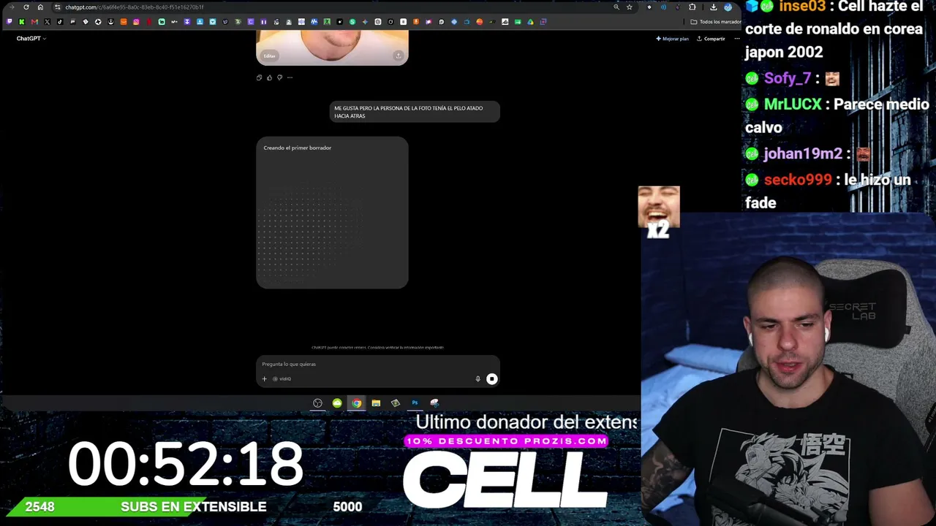Open the Gmail bookmark
This screenshot has width=936, height=526.
point(34,22)
